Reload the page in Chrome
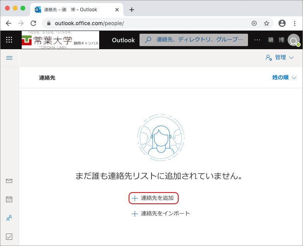This screenshot has height=246, width=303. click(33, 23)
